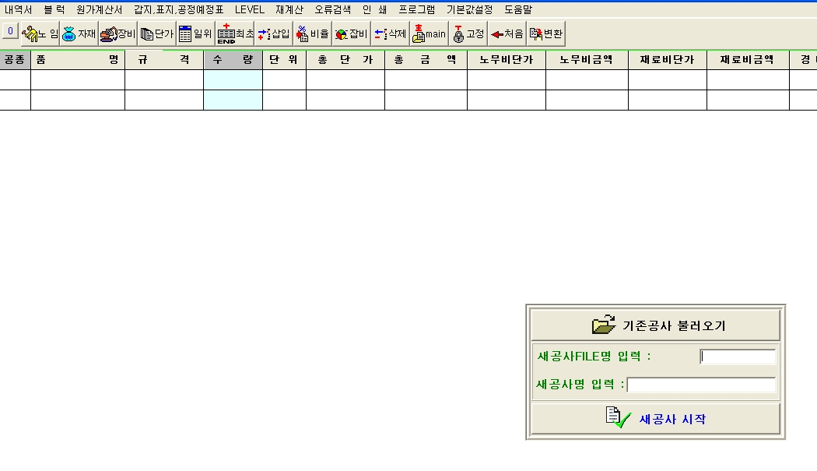Open the 도움말 help menu
Screen dimensions: 817x471
518,10
